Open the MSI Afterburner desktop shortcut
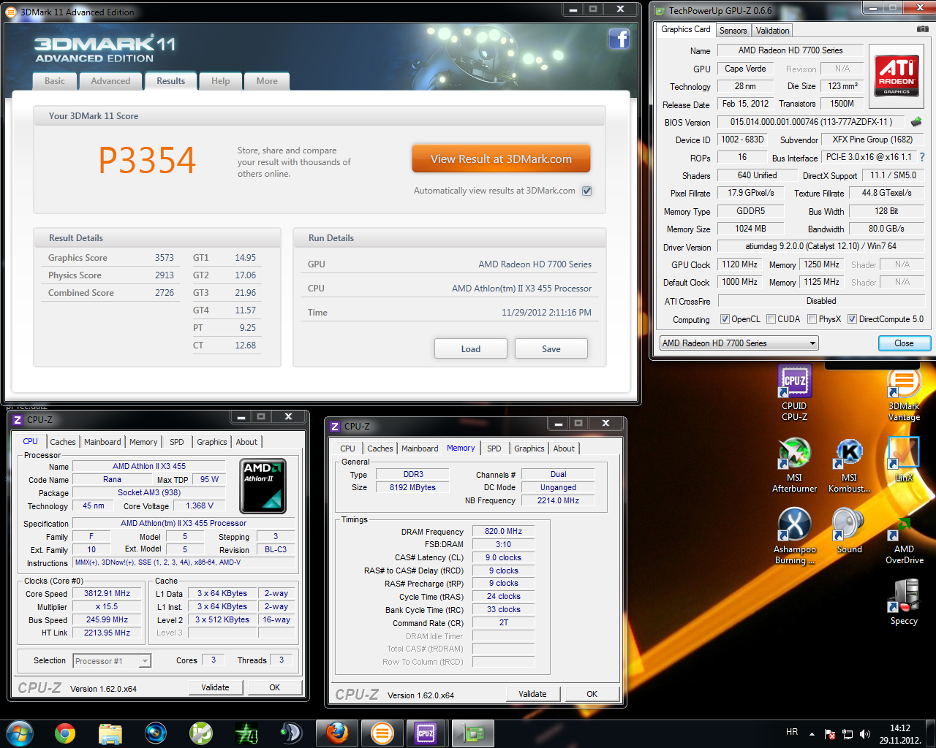Viewport: 936px width, 748px height. click(x=794, y=465)
